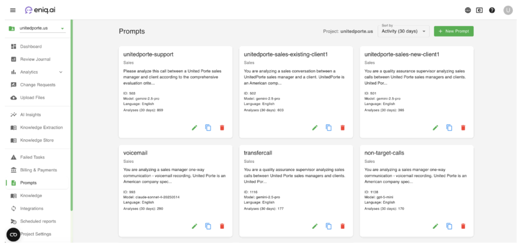Delete the unitedporte-support prompt

click(x=222, y=128)
